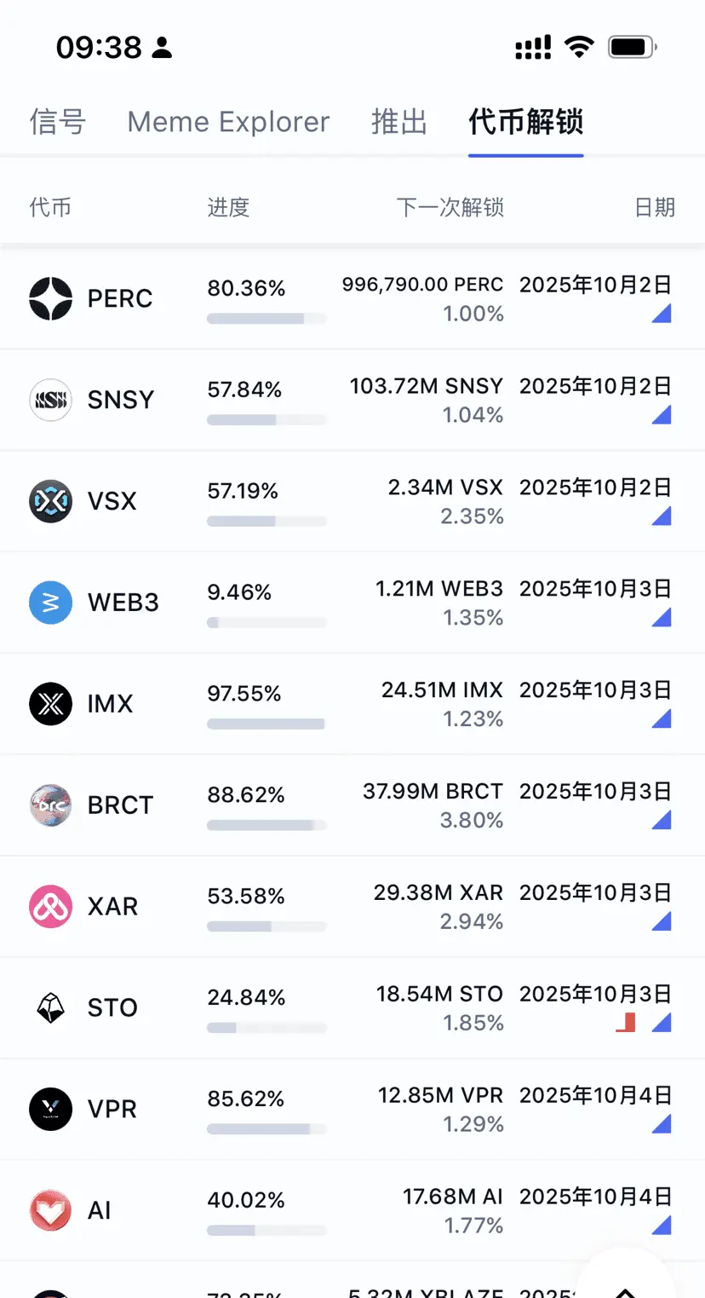Screen dimensions: 705x1298
Task: Select the pink XAR token icon
Action: 51,907
